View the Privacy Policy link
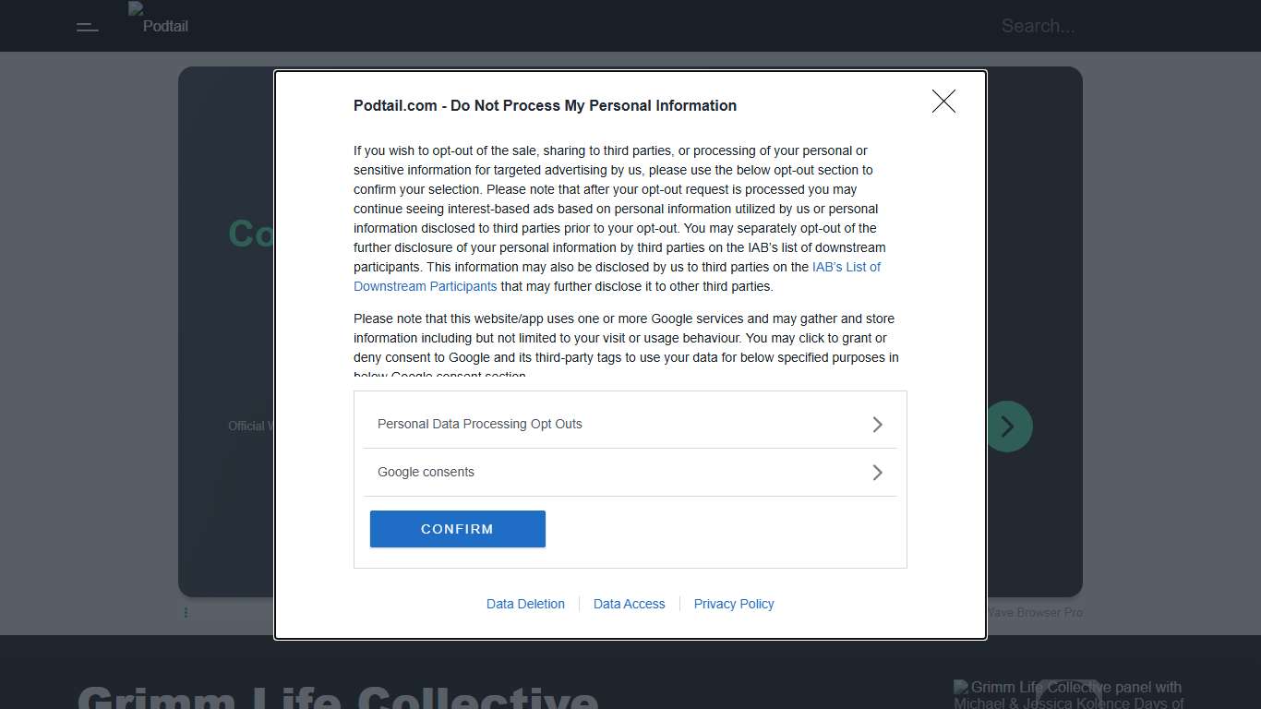Screen dimensions: 1261x709 click(x=734, y=604)
